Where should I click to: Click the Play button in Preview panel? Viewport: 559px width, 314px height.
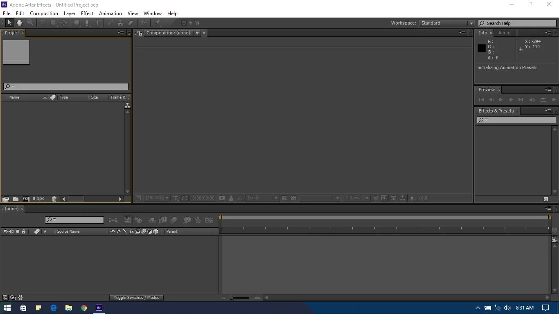coord(500,99)
